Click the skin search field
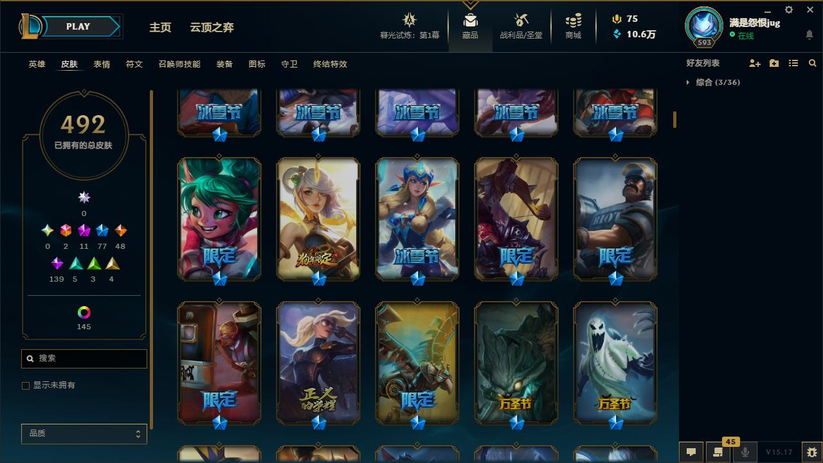The width and height of the screenshot is (823, 463). tap(84, 358)
